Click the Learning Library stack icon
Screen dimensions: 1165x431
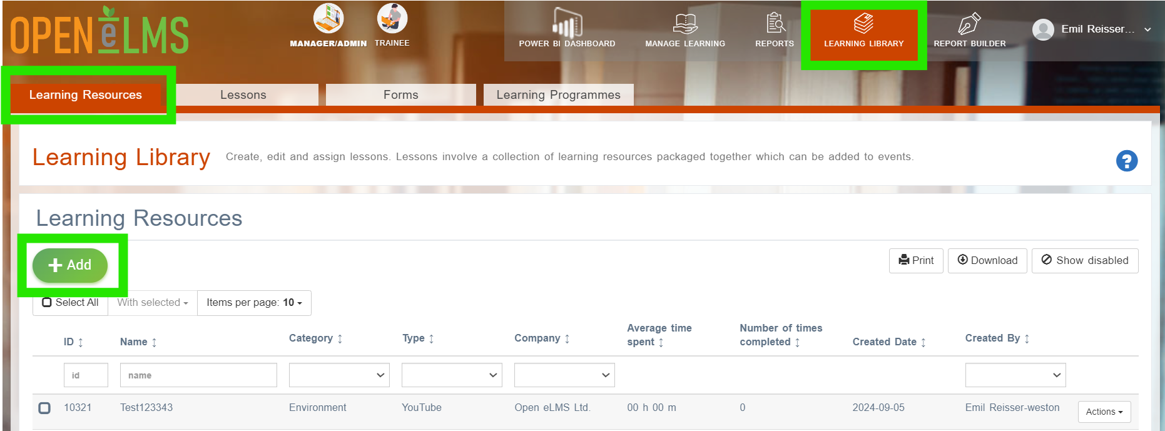863,23
